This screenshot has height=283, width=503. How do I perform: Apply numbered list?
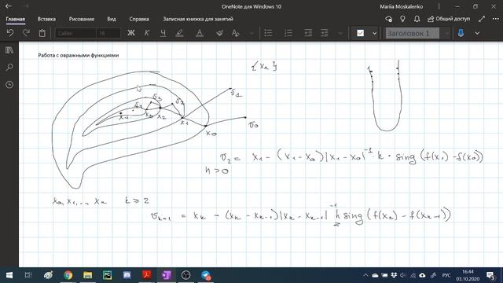(x=288, y=33)
